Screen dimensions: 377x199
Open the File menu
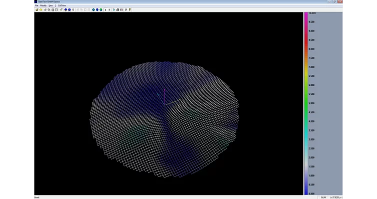[x=36, y=5]
